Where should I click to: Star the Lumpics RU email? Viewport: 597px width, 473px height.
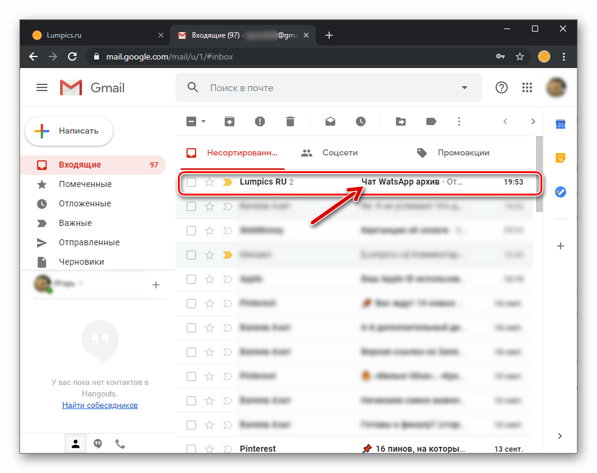point(210,182)
